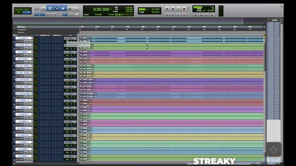Click the Tempo value field
This screenshot has height=166, width=296.
[x=211, y=11]
